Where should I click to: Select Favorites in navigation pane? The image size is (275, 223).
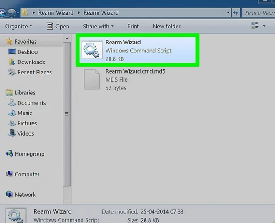pyautogui.click(x=26, y=42)
